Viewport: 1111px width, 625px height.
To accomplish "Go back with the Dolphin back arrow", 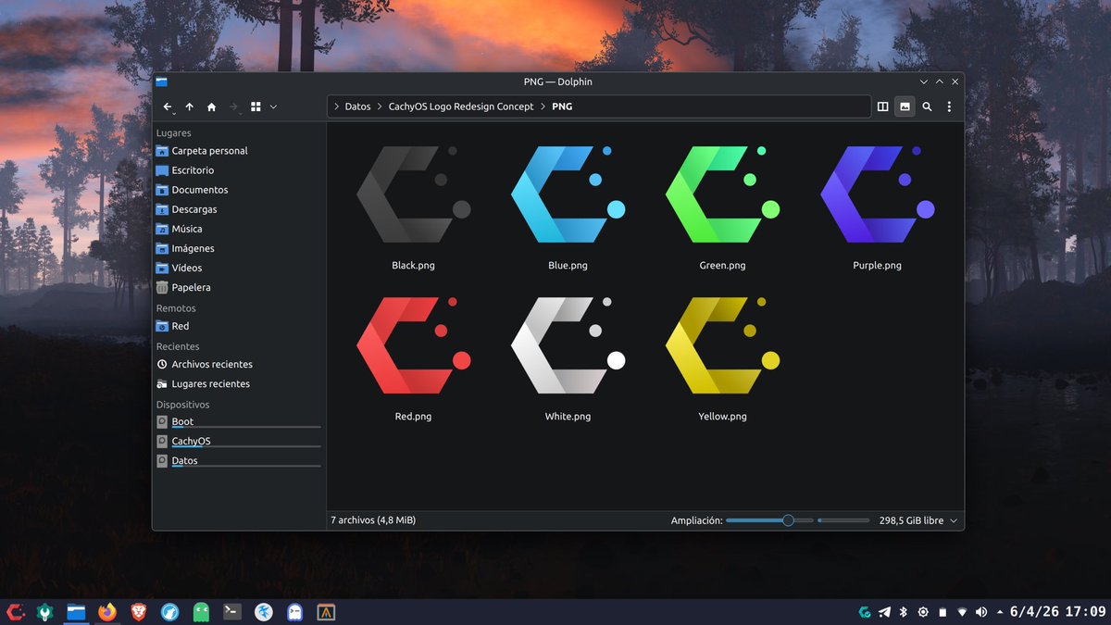I will click(x=167, y=107).
